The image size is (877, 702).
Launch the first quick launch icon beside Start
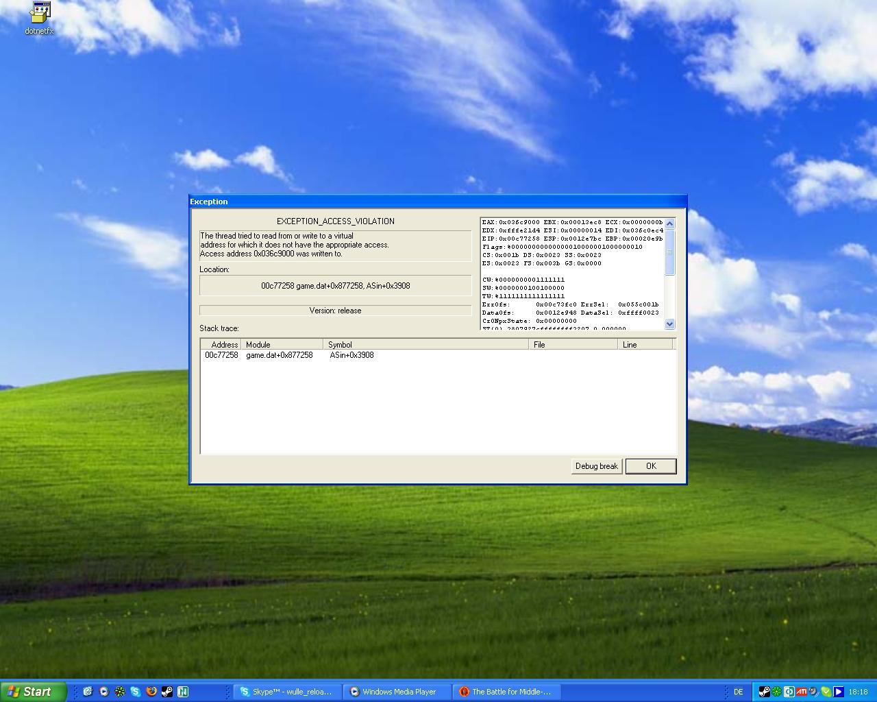coord(88,692)
